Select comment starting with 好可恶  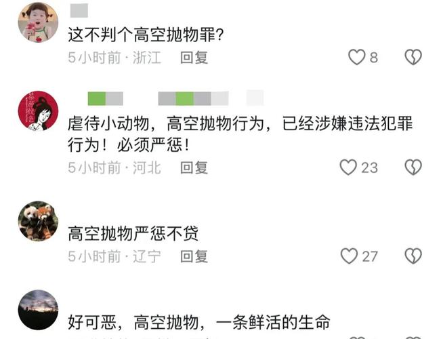point(199,322)
